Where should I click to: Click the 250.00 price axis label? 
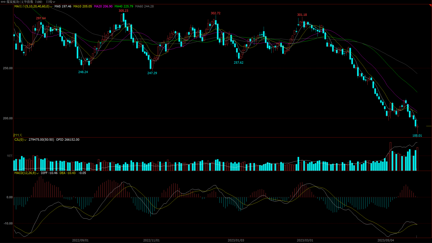(x=8, y=68)
